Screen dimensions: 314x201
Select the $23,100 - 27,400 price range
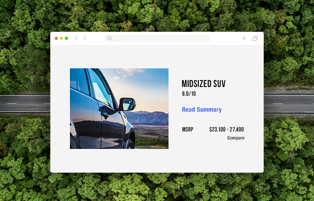pos(227,129)
